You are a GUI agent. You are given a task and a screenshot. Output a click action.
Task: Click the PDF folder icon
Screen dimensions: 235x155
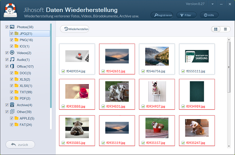(x=17, y=98)
